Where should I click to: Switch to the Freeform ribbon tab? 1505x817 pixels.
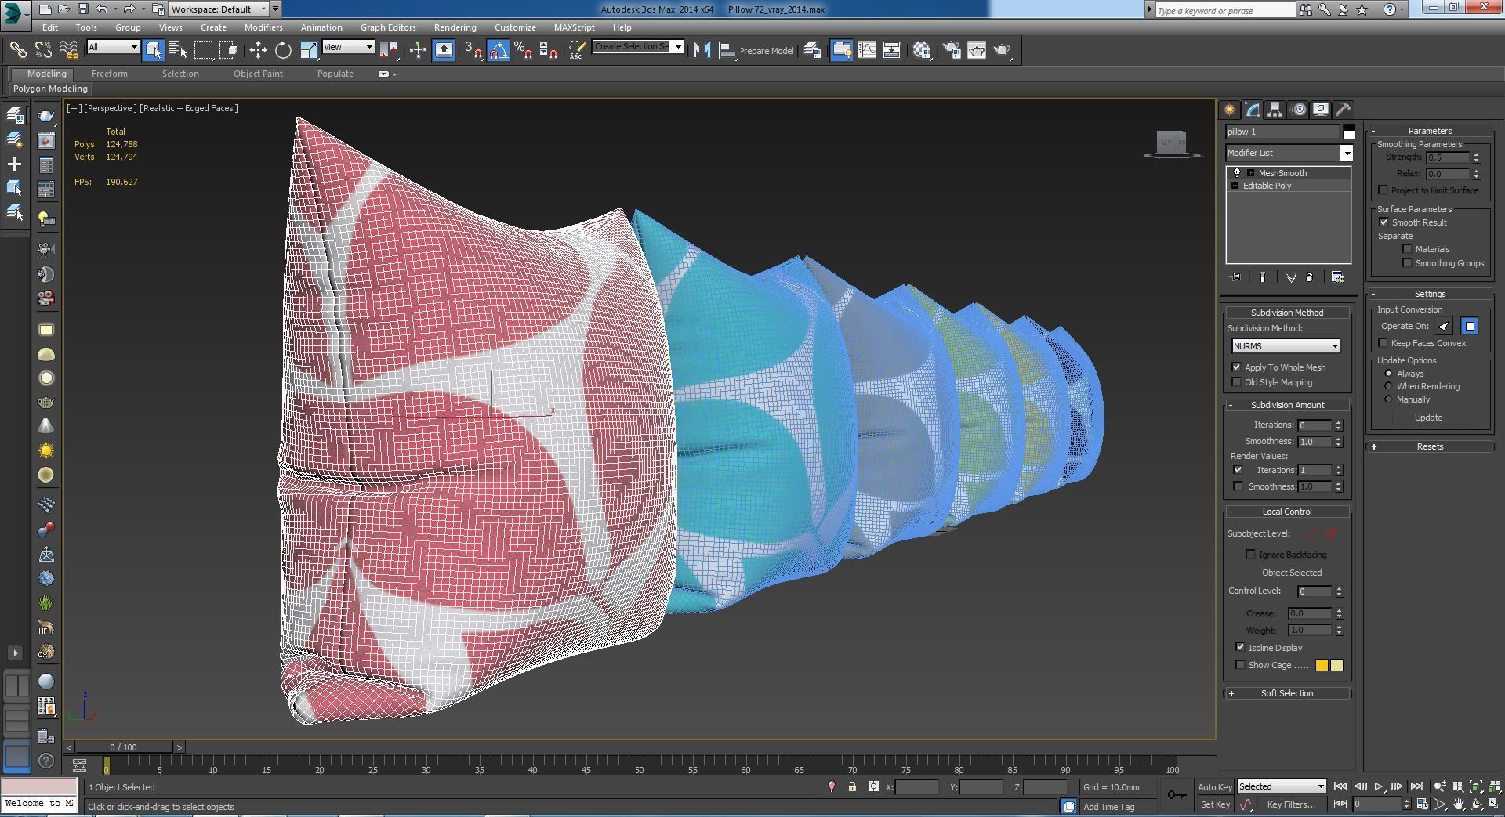[109, 74]
